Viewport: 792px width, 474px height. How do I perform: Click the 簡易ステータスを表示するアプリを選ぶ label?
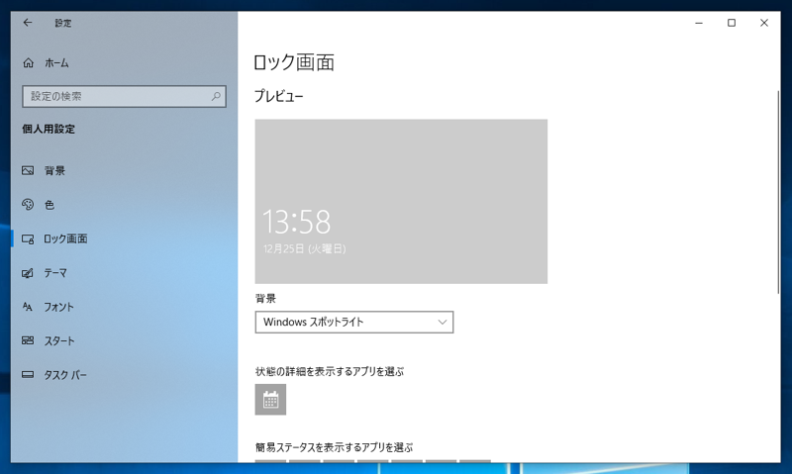click(334, 447)
